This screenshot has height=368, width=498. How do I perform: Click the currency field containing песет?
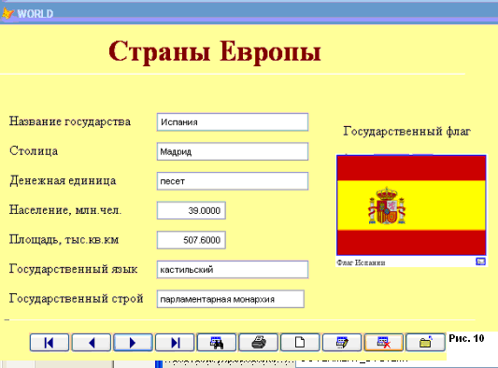pos(233,181)
